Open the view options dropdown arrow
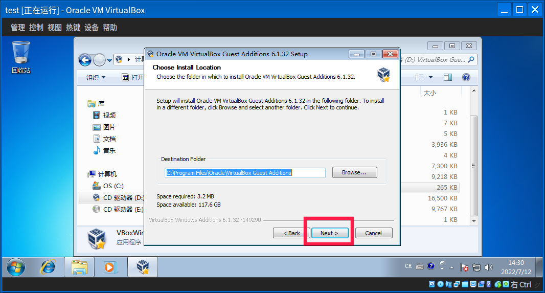 (430, 77)
